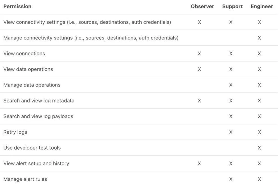Click Observer X mark for View connections
Viewport: 280px width, 187px height.
(199, 54)
